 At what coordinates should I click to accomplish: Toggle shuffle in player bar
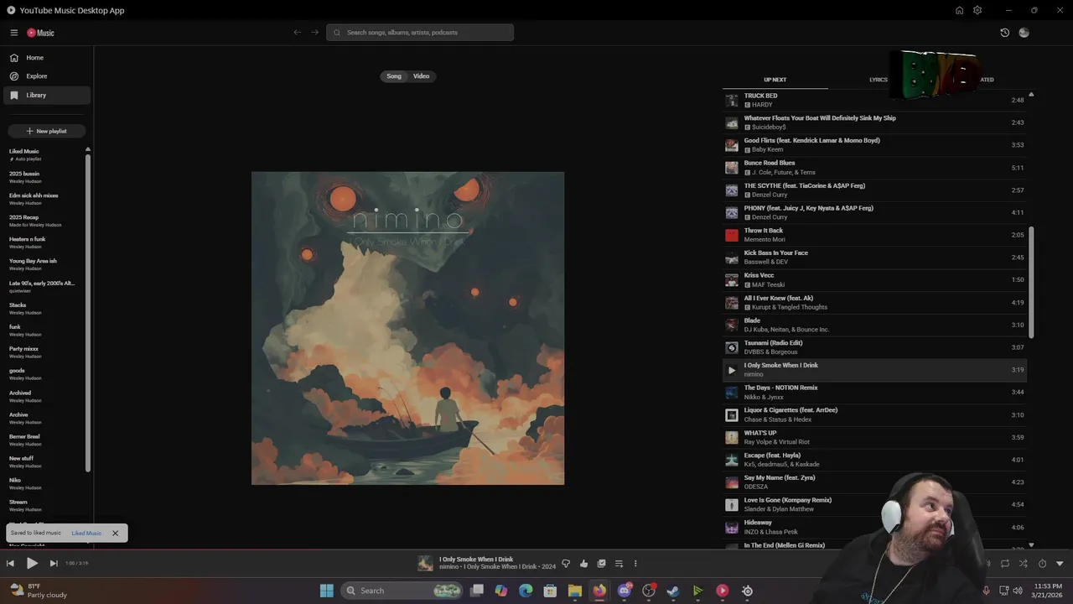tap(1023, 564)
